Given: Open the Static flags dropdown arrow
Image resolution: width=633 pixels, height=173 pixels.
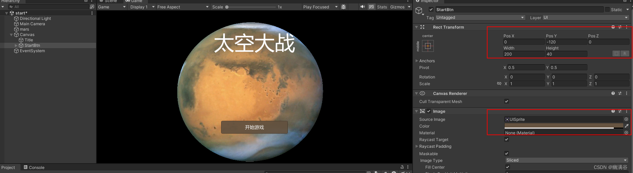Looking at the screenshot, I should 628,10.
